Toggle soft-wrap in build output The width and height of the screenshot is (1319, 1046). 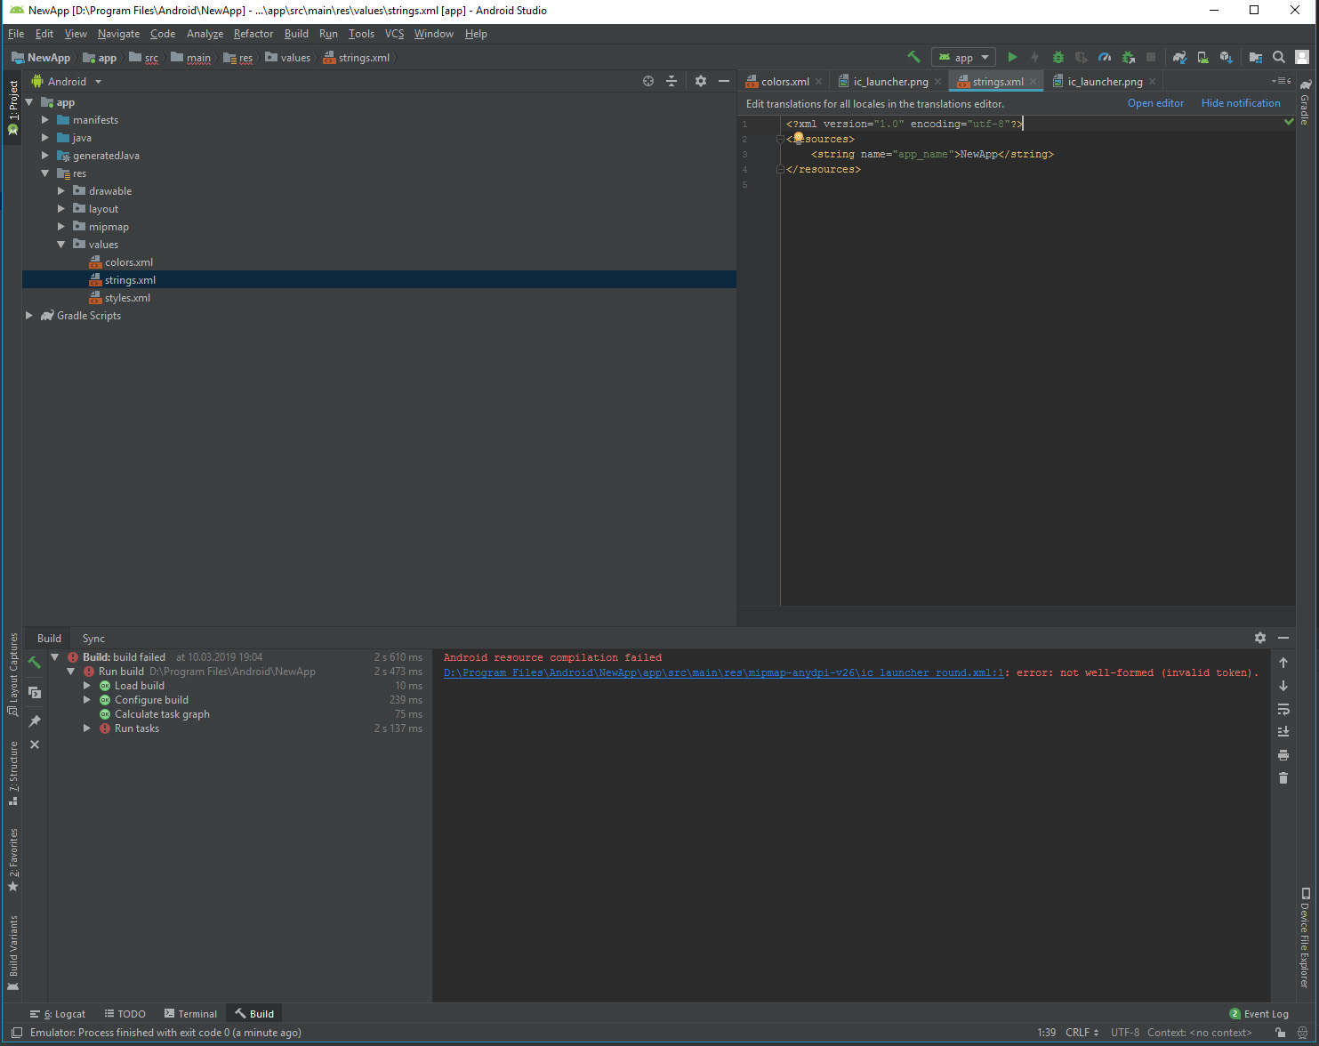1283,709
